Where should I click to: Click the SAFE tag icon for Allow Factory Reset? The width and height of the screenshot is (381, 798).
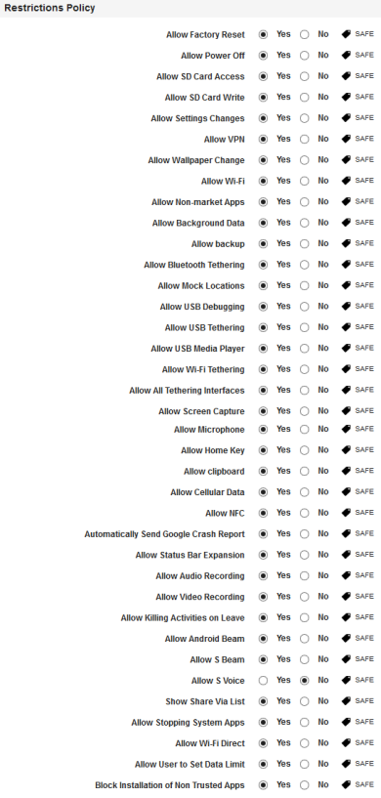point(347,34)
